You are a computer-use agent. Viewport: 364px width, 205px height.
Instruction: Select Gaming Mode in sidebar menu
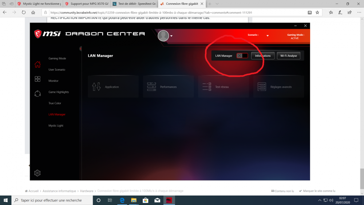(57, 59)
